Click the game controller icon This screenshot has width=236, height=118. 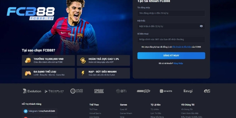(28, 73)
